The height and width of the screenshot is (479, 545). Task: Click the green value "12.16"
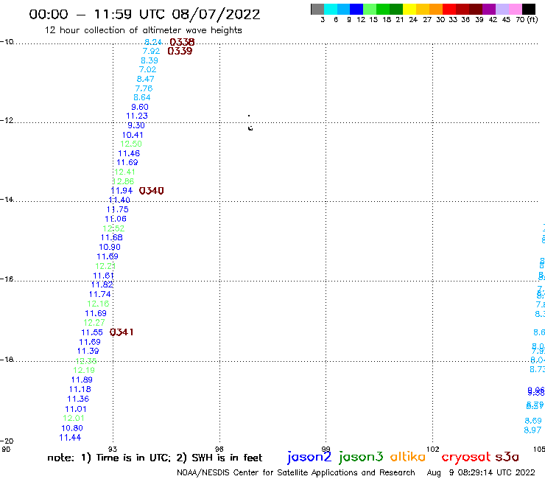(98, 304)
